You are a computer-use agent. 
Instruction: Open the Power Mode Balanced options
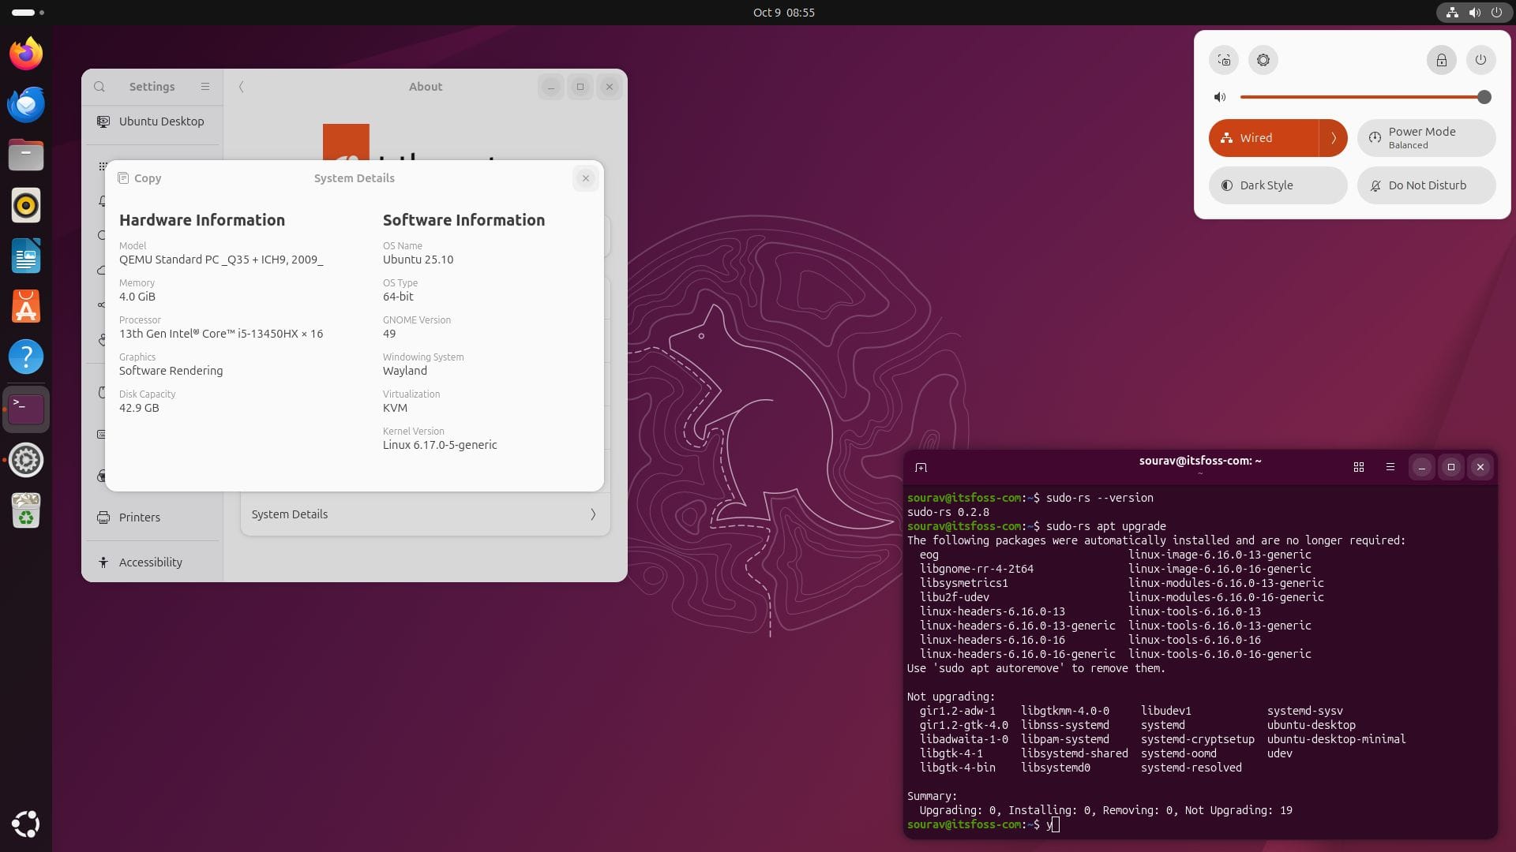(x=1426, y=137)
